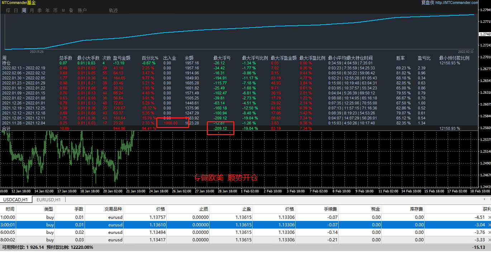
Task: Switch to the 季 quarterly tab
Action: click(39, 10)
